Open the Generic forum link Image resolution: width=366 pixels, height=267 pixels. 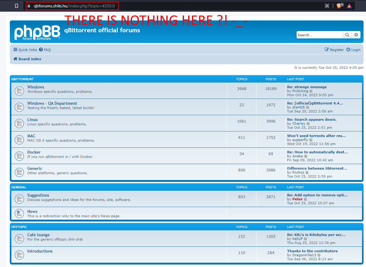(x=35, y=168)
